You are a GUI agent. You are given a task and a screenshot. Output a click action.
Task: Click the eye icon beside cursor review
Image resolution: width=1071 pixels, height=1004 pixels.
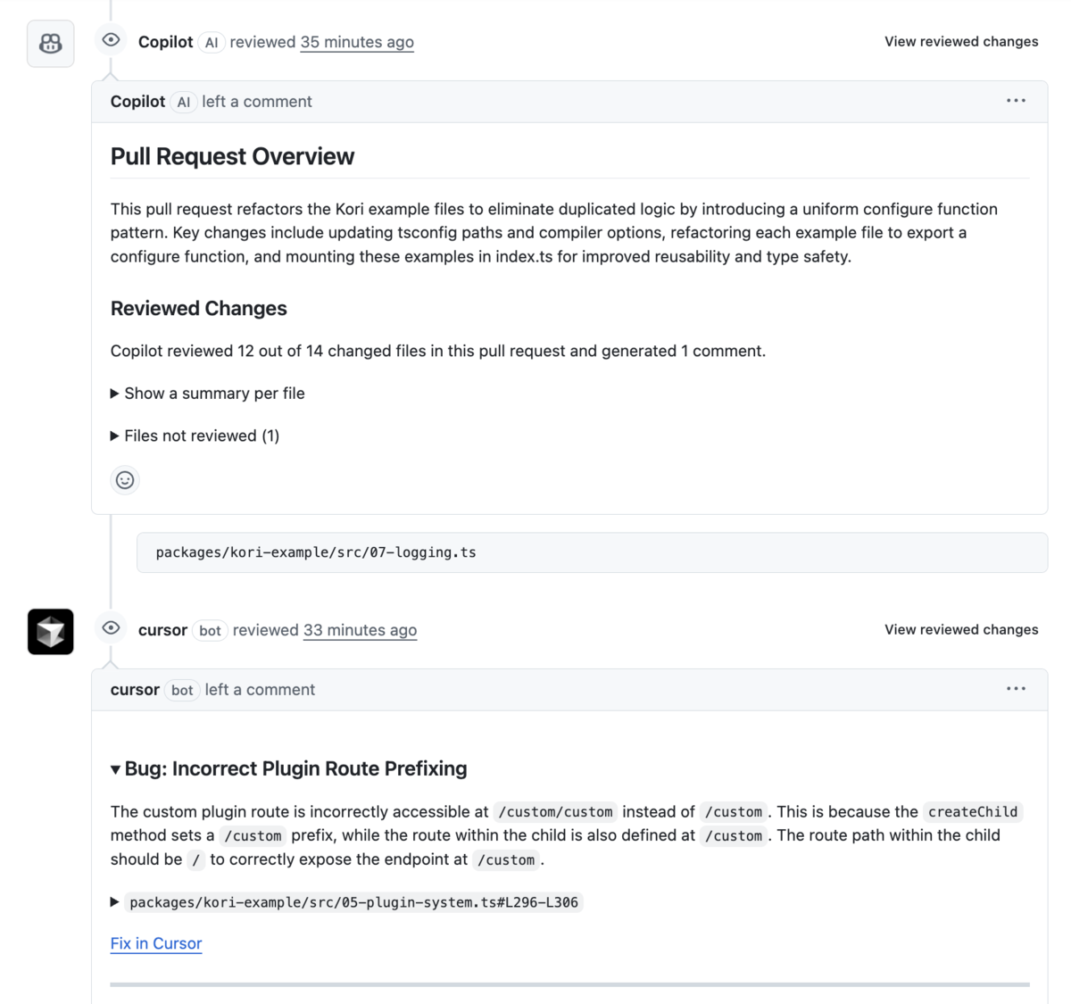tap(111, 628)
